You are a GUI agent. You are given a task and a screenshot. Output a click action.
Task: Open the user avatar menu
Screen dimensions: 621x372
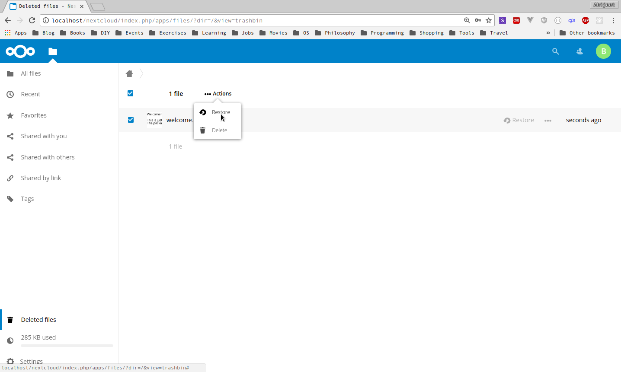point(603,51)
